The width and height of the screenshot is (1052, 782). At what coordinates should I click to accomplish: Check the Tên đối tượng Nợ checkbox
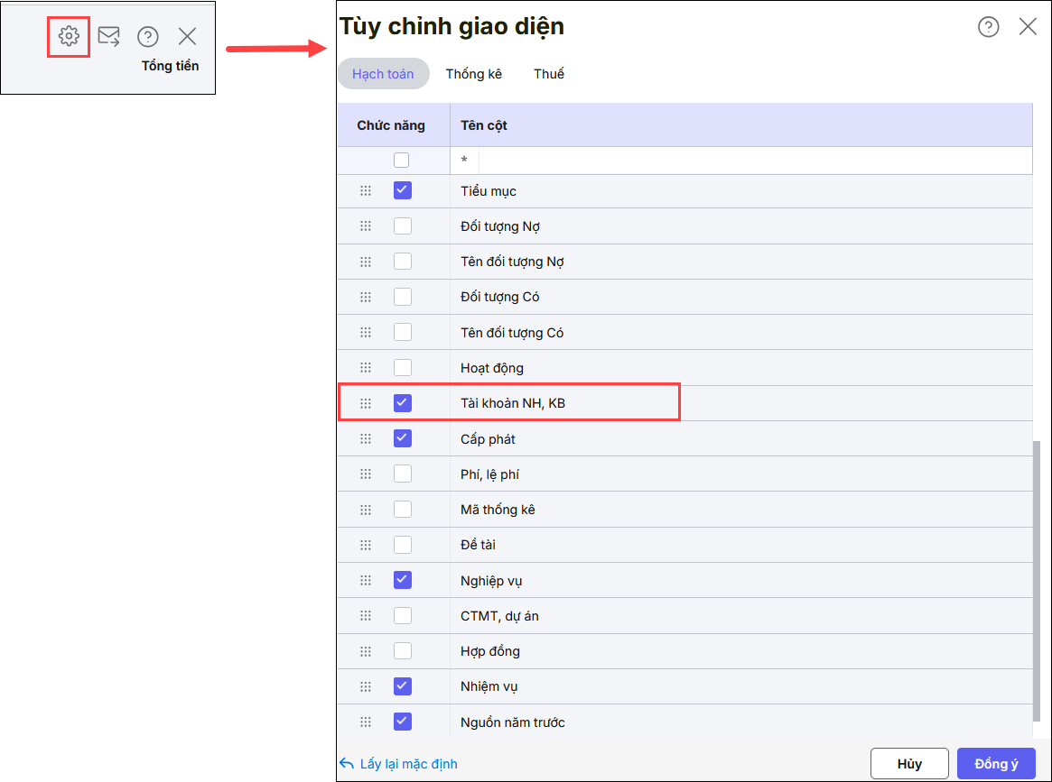pyautogui.click(x=403, y=262)
